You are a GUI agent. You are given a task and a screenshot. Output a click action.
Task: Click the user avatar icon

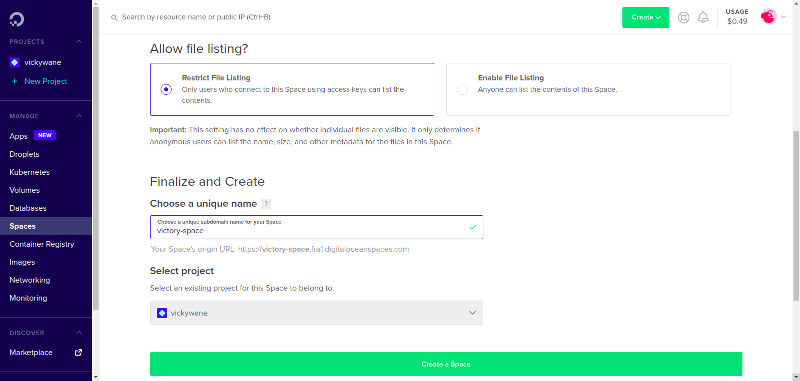coord(768,16)
